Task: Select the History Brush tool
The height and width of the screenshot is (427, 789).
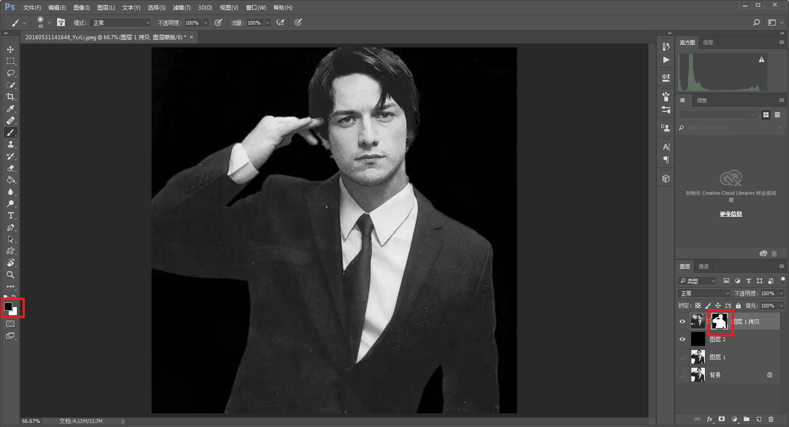Action: click(11, 156)
